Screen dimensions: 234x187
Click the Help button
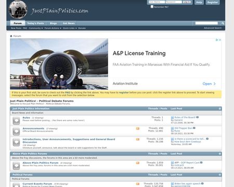(199, 2)
